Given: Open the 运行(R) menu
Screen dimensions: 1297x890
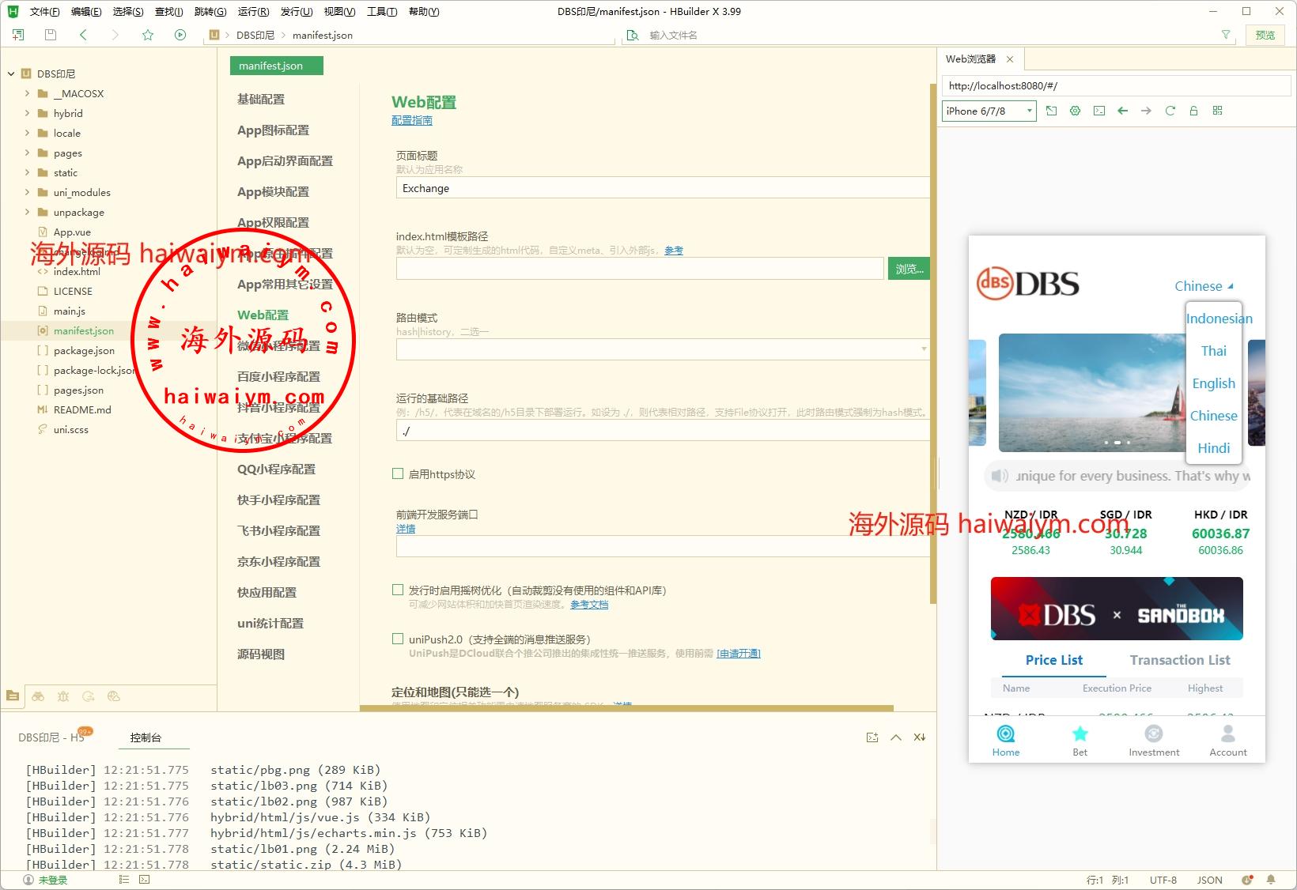Looking at the screenshot, I should coord(253,11).
